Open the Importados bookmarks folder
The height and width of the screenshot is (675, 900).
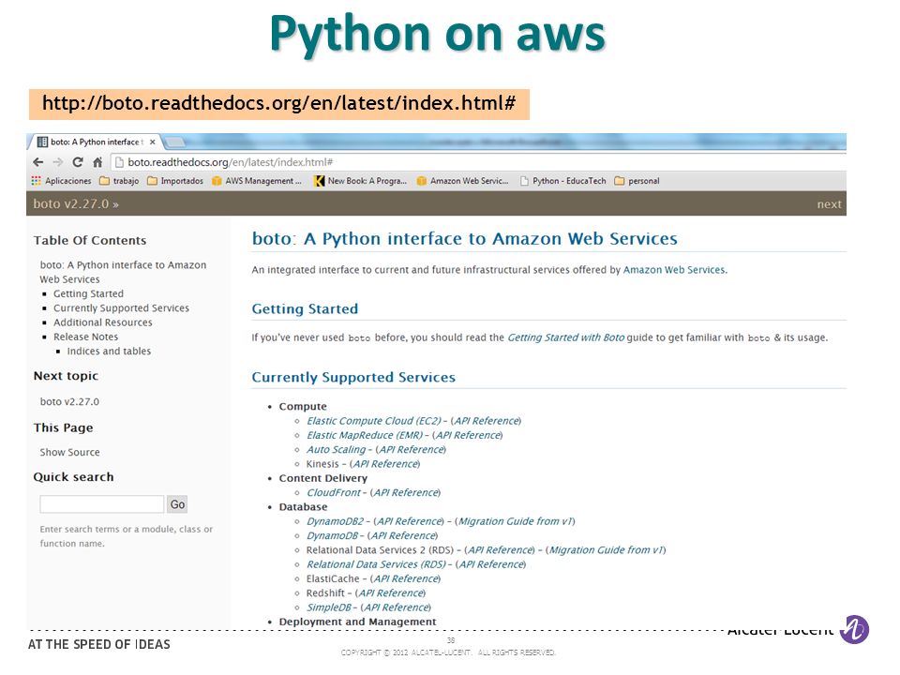tap(175, 181)
